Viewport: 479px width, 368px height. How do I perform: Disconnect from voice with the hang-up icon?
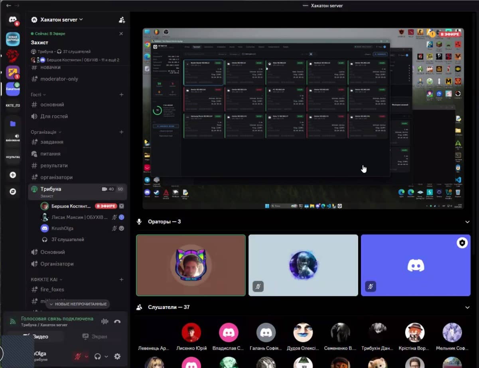tap(117, 321)
